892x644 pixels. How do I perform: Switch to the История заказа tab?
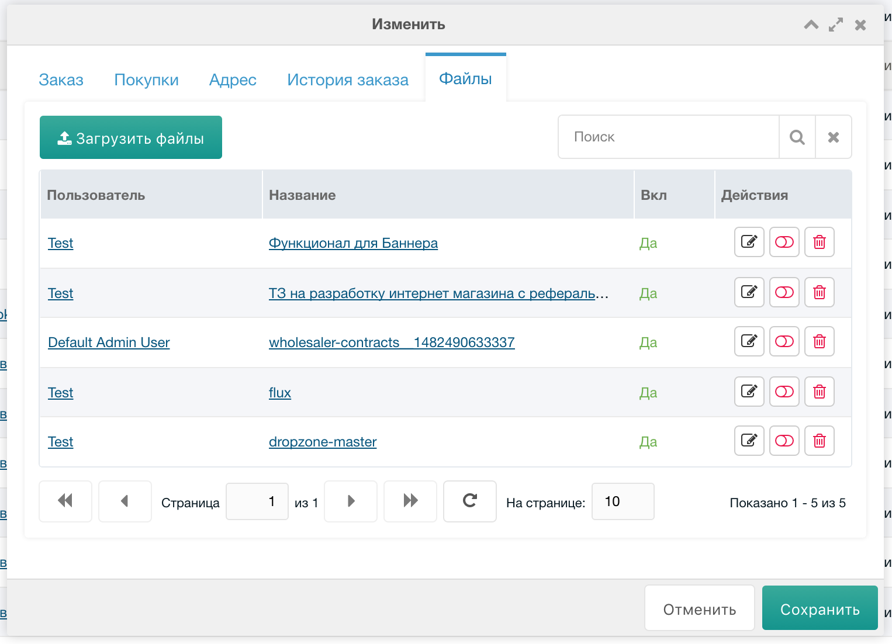348,80
